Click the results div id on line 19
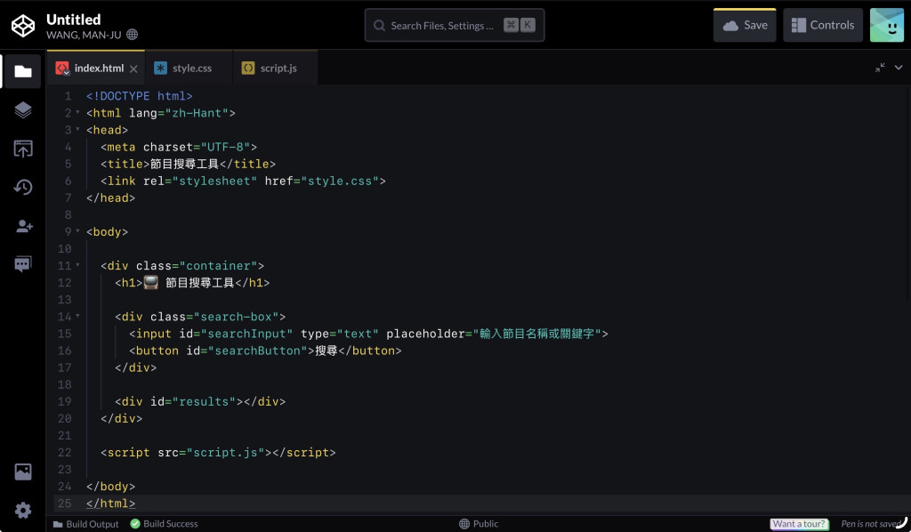Image resolution: width=911 pixels, height=532 pixels. point(204,401)
